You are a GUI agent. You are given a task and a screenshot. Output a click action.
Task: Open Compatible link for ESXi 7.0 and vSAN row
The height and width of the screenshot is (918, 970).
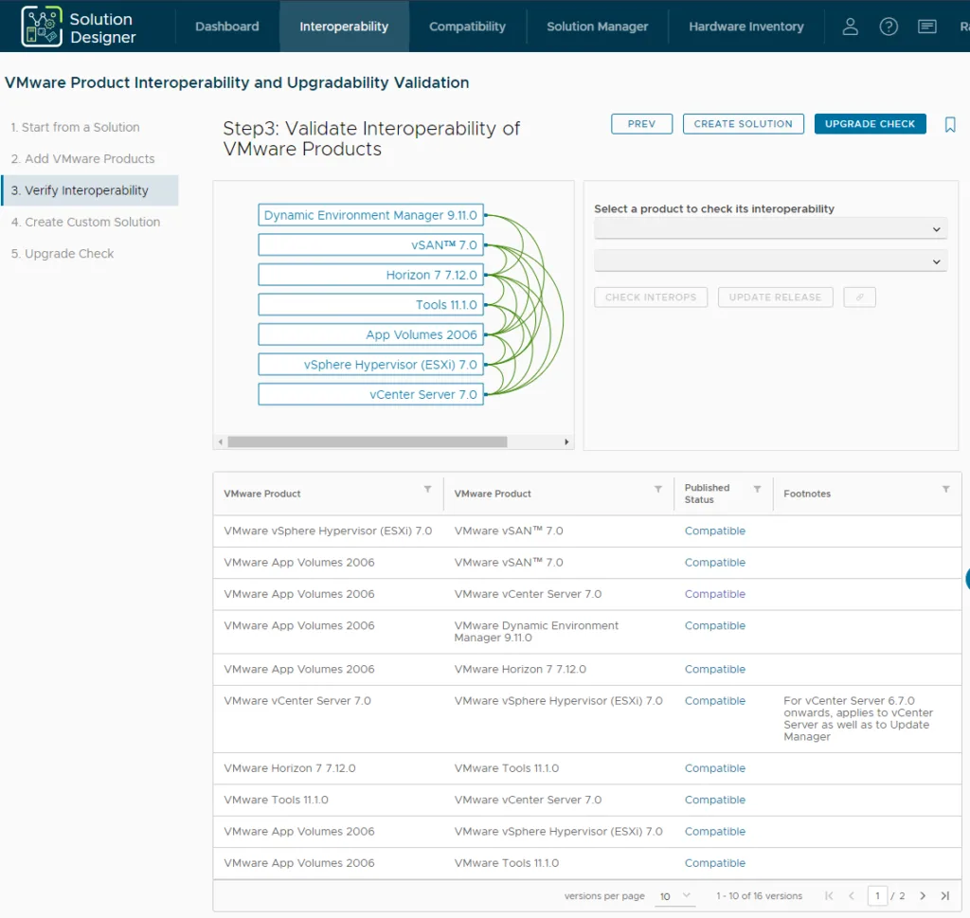point(714,531)
